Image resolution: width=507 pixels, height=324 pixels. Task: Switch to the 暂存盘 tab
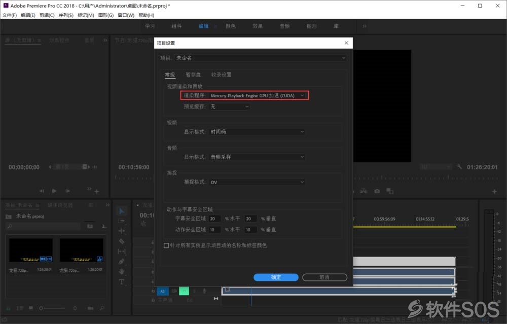point(193,75)
